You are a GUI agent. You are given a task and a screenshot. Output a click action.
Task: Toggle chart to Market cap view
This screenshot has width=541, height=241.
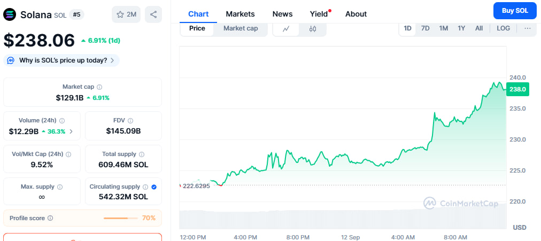click(241, 28)
